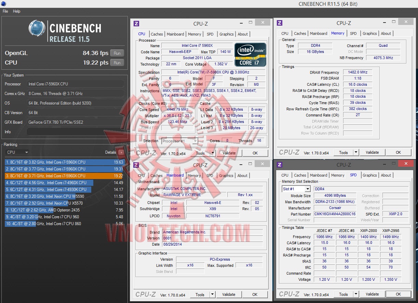Open the File menu in Cinebench
Viewport: 418px width, 303px height.
(x=5, y=11)
